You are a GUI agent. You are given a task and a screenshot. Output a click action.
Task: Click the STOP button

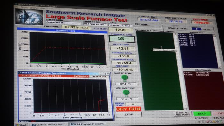point(129,114)
